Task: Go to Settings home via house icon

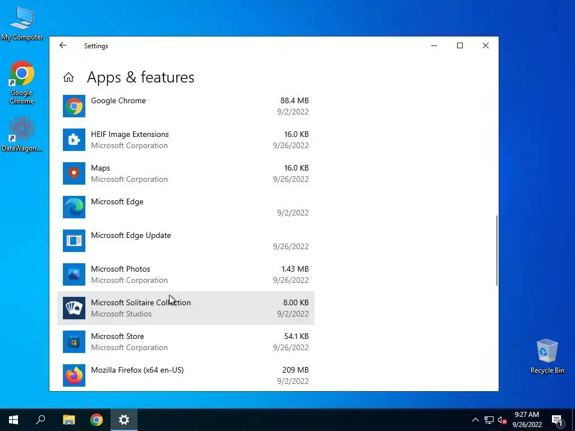Action: point(68,77)
